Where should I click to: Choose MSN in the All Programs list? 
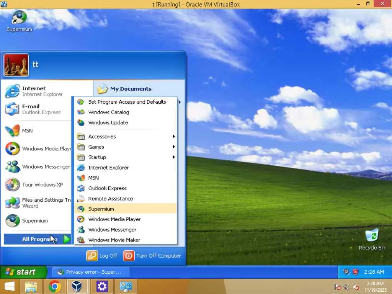(126, 178)
